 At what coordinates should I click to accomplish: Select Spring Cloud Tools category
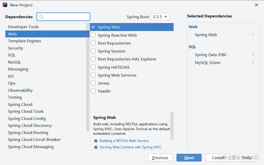[x=46, y=111]
